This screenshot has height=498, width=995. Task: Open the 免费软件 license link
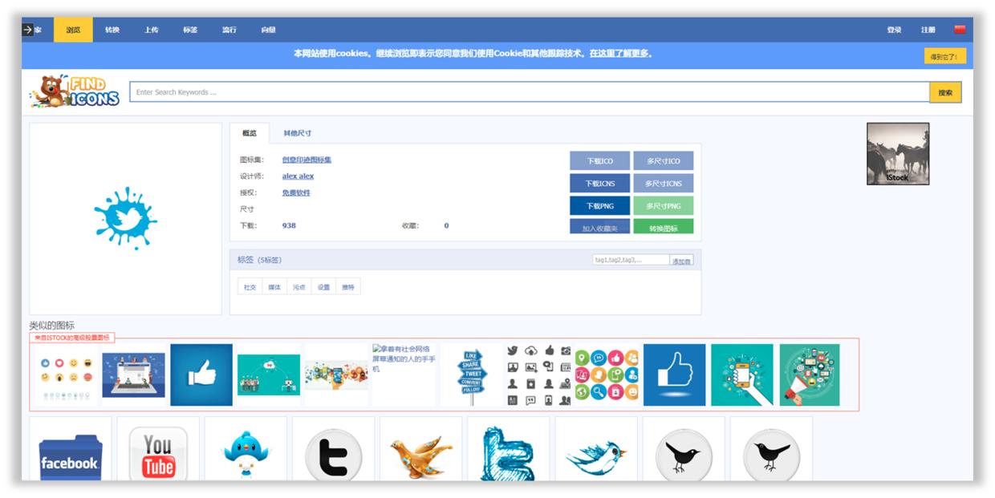click(x=296, y=192)
